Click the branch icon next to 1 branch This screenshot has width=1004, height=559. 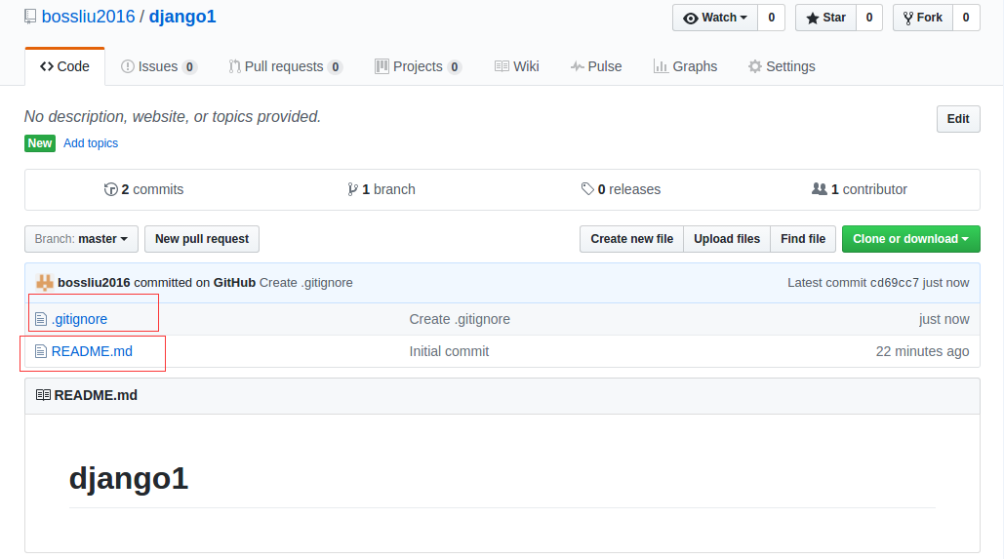352,189
